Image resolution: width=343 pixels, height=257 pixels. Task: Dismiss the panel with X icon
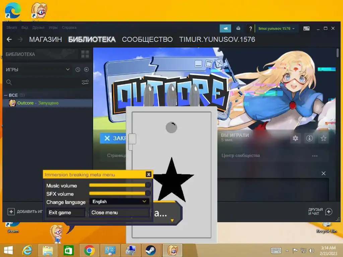tap(324, 173)
